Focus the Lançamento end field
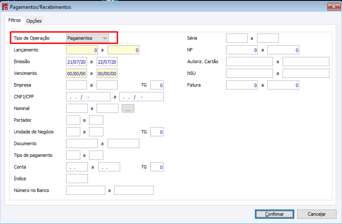The height and width of the screenshot is (224, 342). 123,50
